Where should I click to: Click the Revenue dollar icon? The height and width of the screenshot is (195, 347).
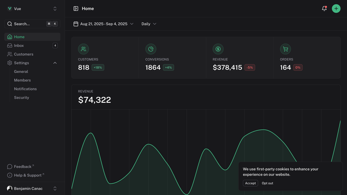pyautogui.click(x=218, y=49)
